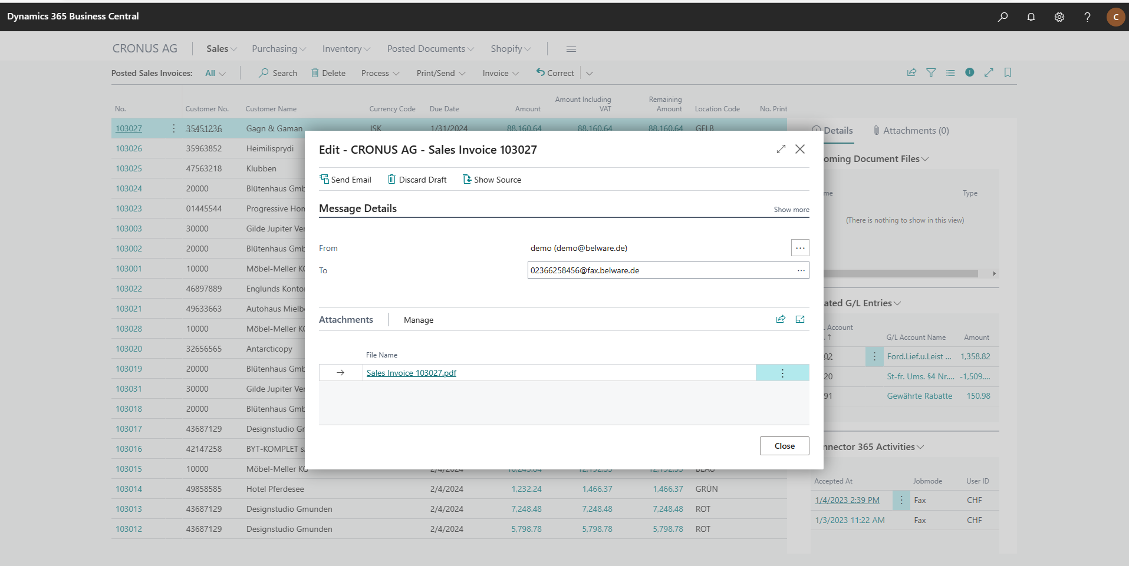
Task: Click Send Email in the dialog
Action: [345, 180]
